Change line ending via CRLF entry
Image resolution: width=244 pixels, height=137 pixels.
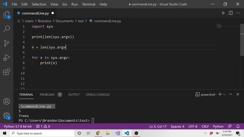205,126
